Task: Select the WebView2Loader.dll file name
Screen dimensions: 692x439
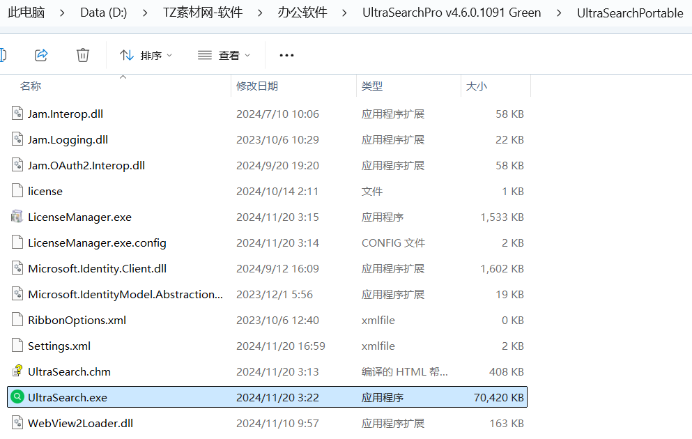Action: point(80,423)
